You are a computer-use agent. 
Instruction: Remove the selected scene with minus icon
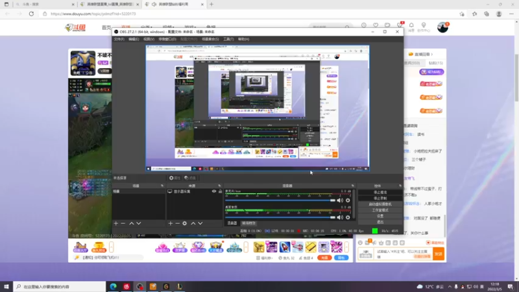(x=123, y=223)
